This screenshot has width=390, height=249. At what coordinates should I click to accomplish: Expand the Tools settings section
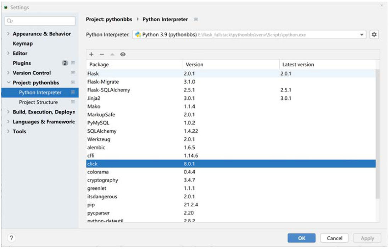point(8,131)
